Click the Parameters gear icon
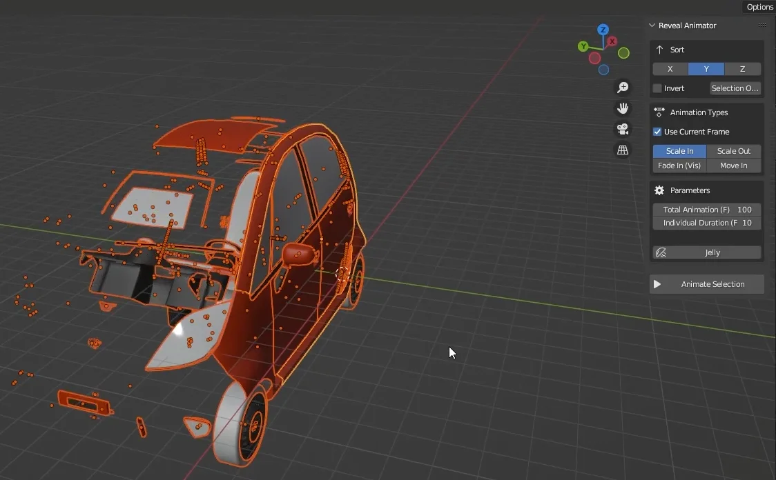The image size is (776, 480). point(659,190)
